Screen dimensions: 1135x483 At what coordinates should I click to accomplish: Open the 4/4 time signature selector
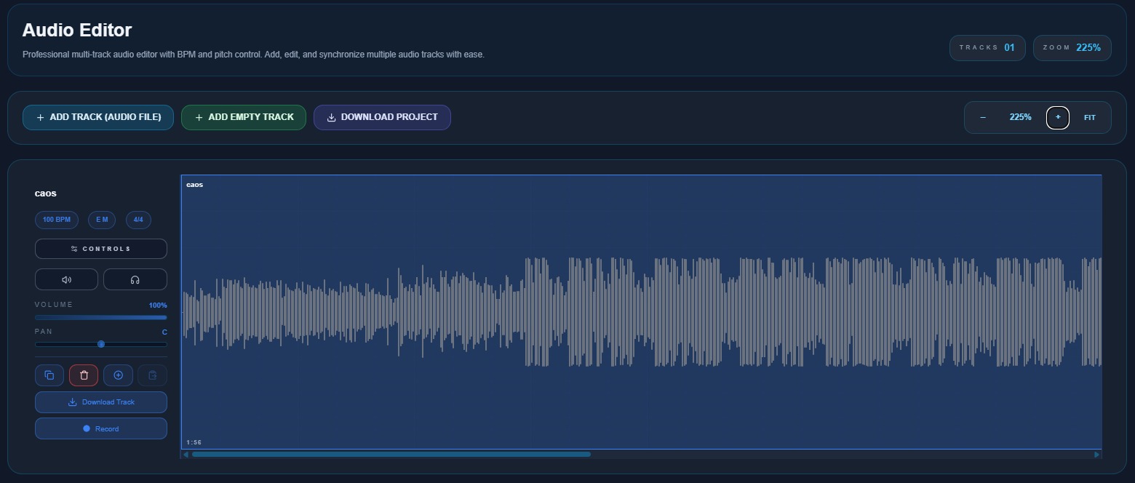(x=138, y=220)
